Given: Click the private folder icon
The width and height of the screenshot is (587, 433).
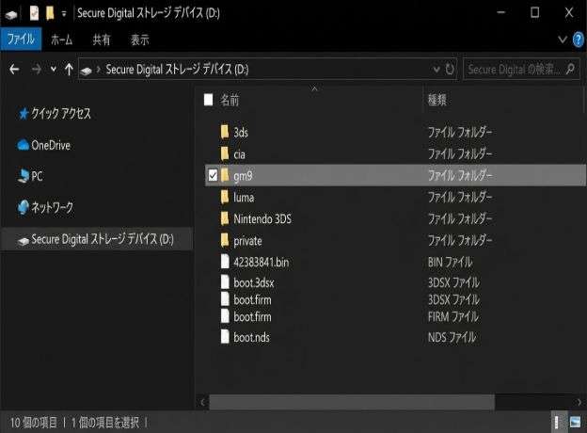Looking at the screenshot, I should tap(225, 240).
